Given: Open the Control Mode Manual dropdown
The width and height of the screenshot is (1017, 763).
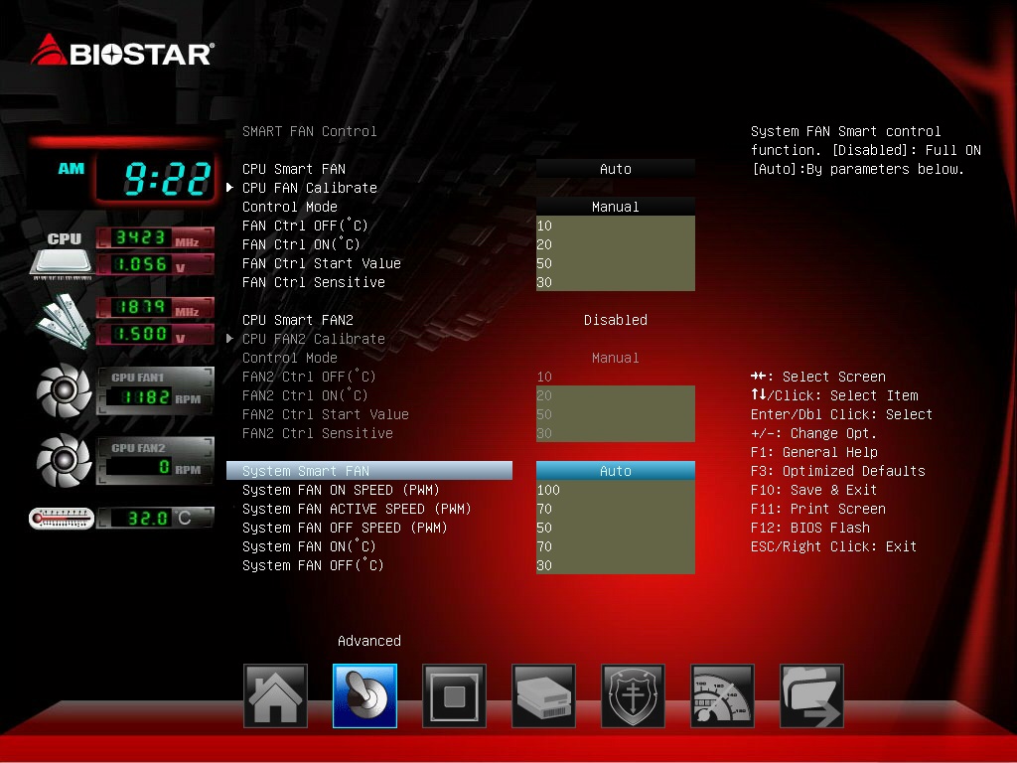Looking at the screenshot, I should (615, 207).
